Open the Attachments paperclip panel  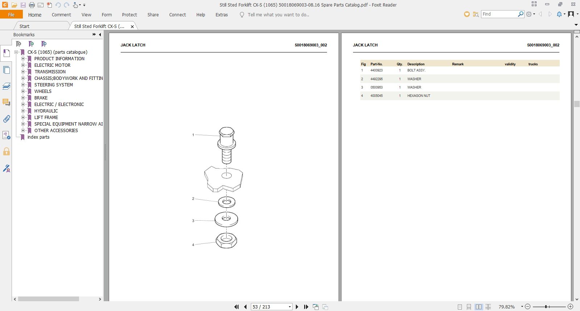(x=6, y=119)
